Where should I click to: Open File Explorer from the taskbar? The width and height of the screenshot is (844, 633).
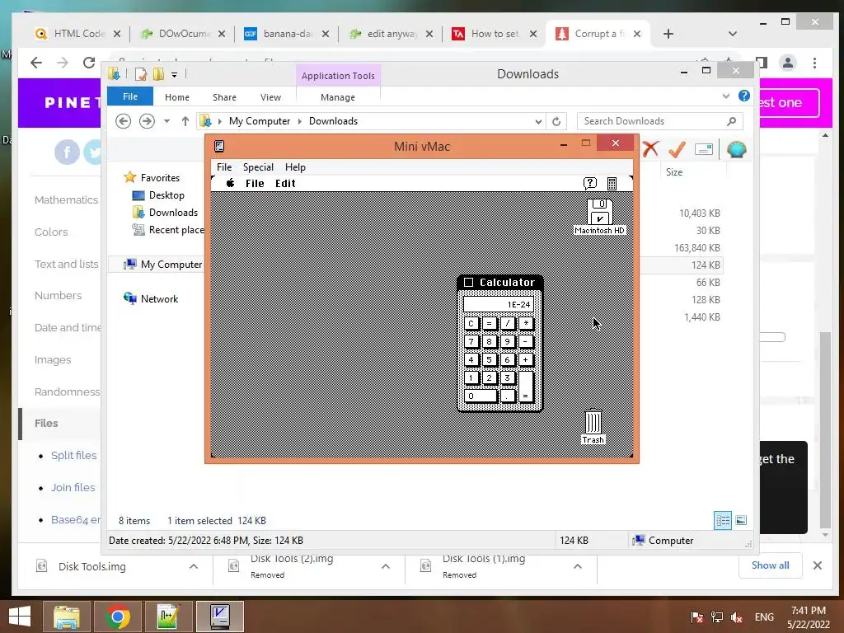(66, 617)
